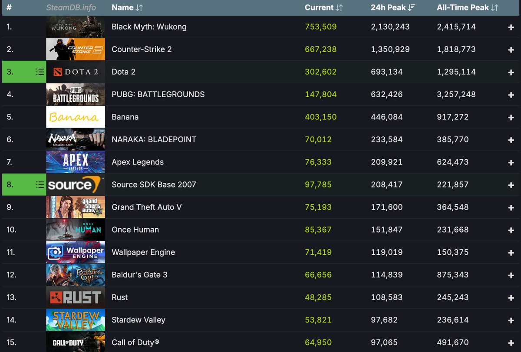Click current player count 753,509

point(321,27)
